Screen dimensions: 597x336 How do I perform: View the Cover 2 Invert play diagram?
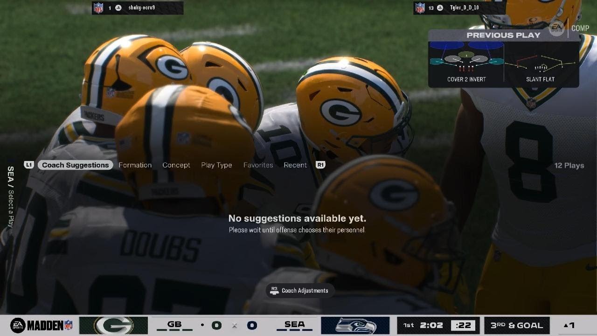point(466,62)
